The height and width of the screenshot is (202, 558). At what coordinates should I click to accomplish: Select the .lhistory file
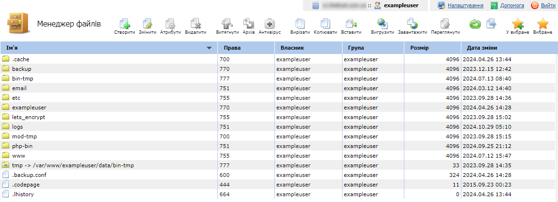(23, 194)
